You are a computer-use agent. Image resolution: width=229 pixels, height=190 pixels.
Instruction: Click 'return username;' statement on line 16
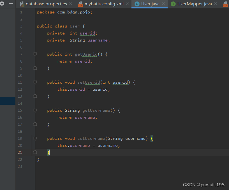click(77, 117)
